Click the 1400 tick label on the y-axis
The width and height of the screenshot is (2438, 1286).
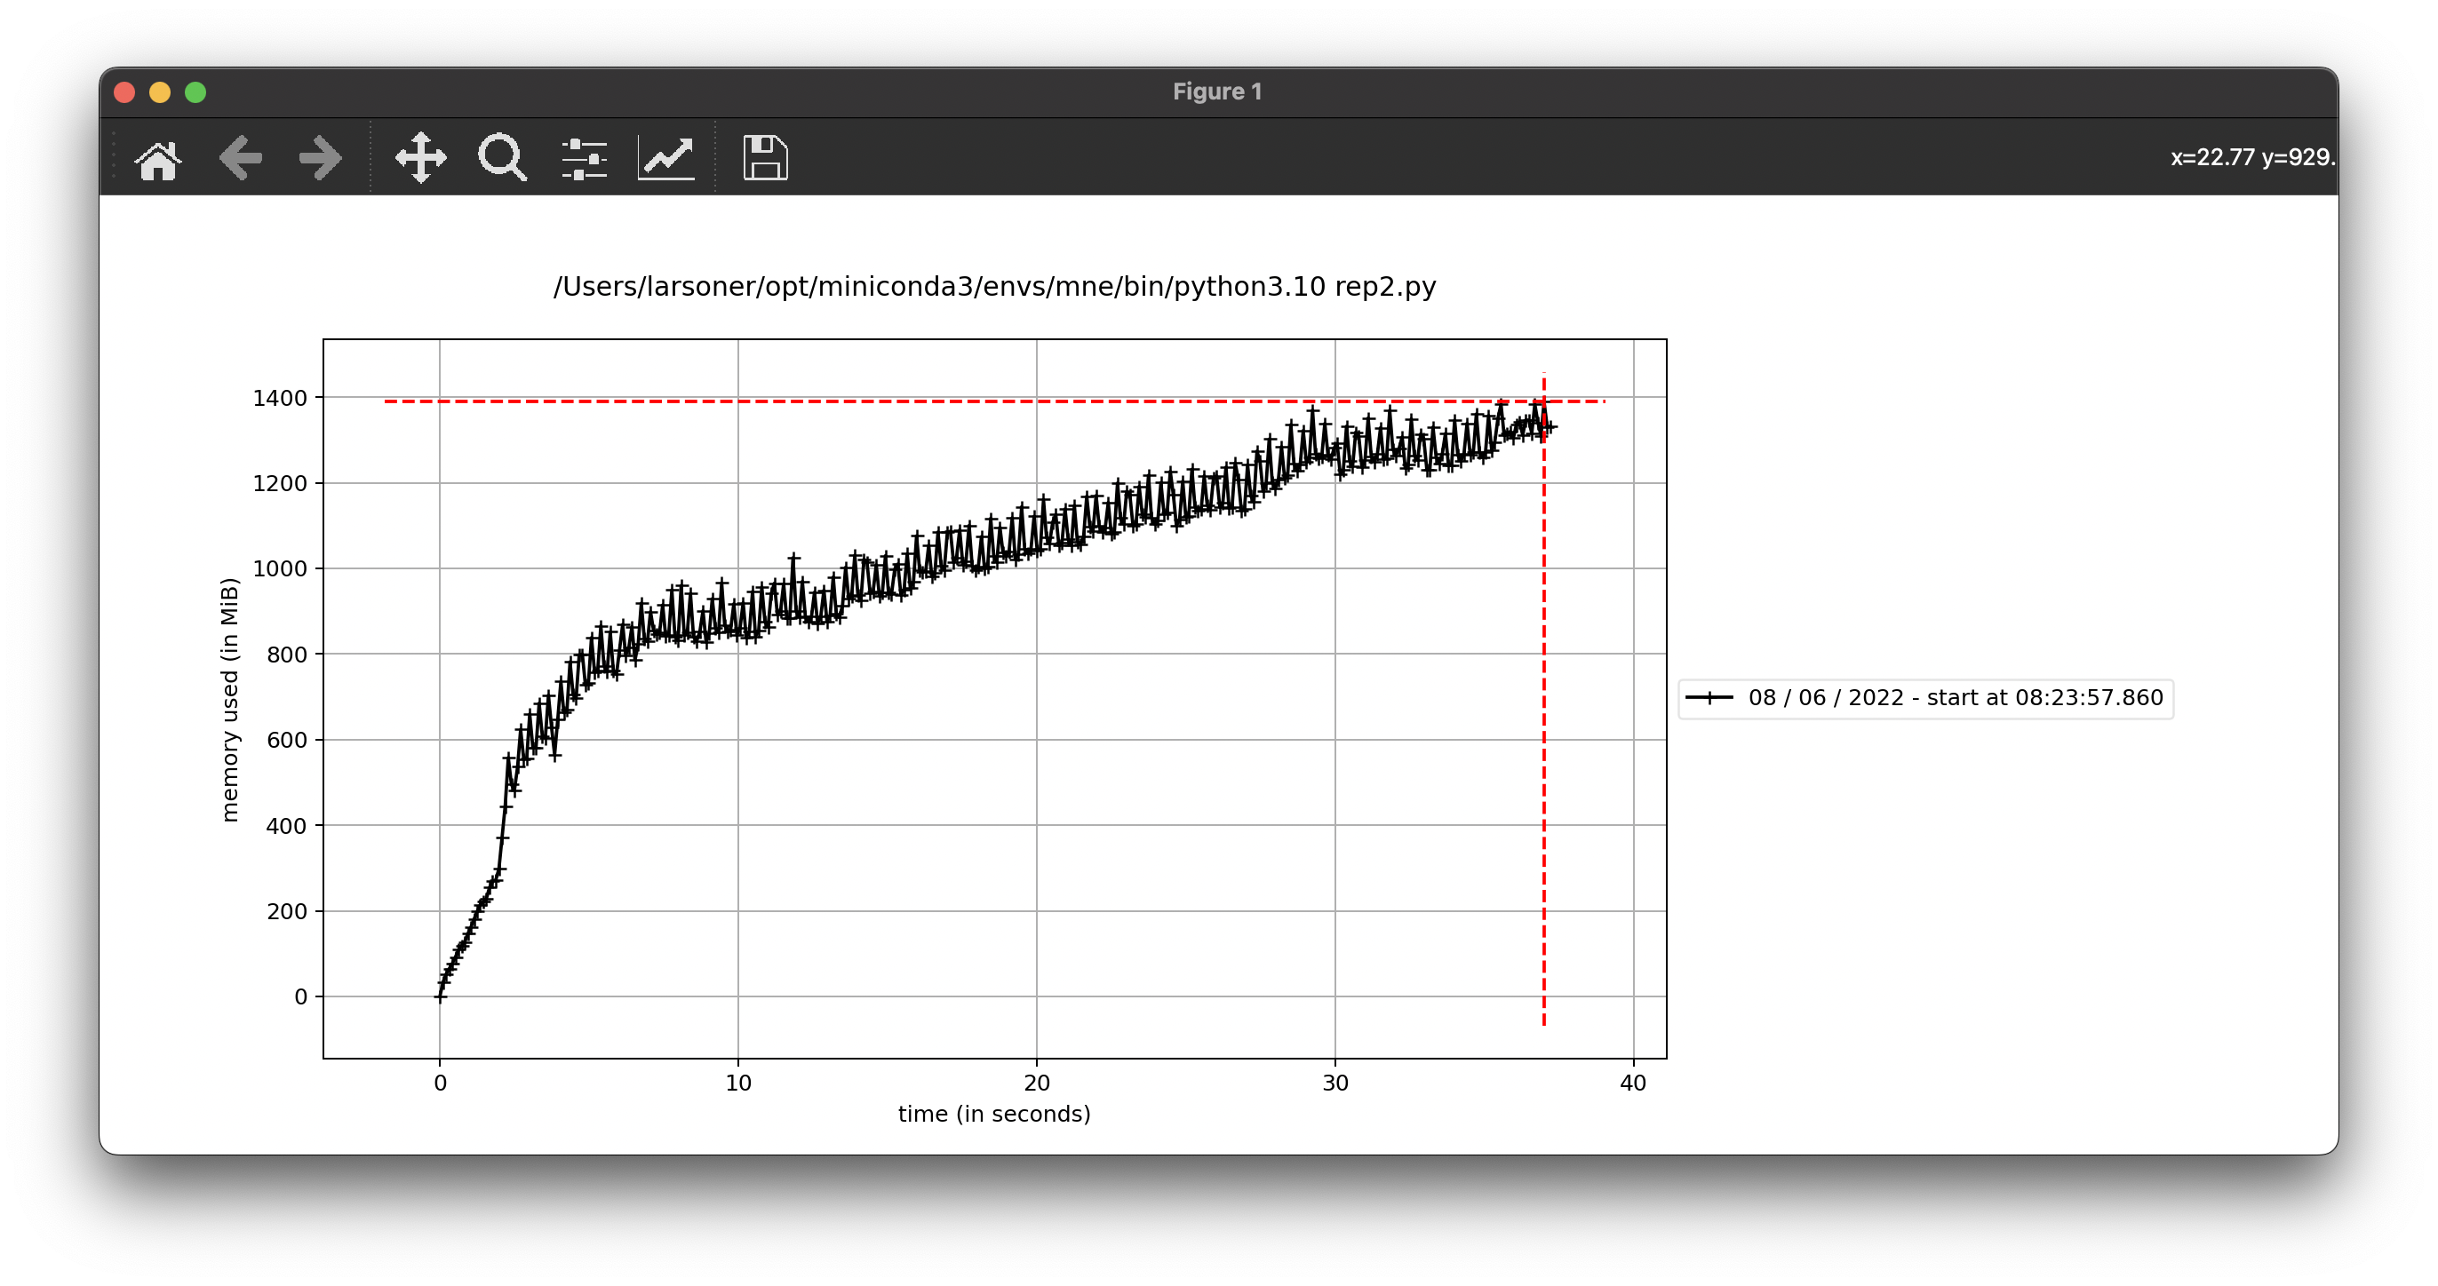point(279,399)
